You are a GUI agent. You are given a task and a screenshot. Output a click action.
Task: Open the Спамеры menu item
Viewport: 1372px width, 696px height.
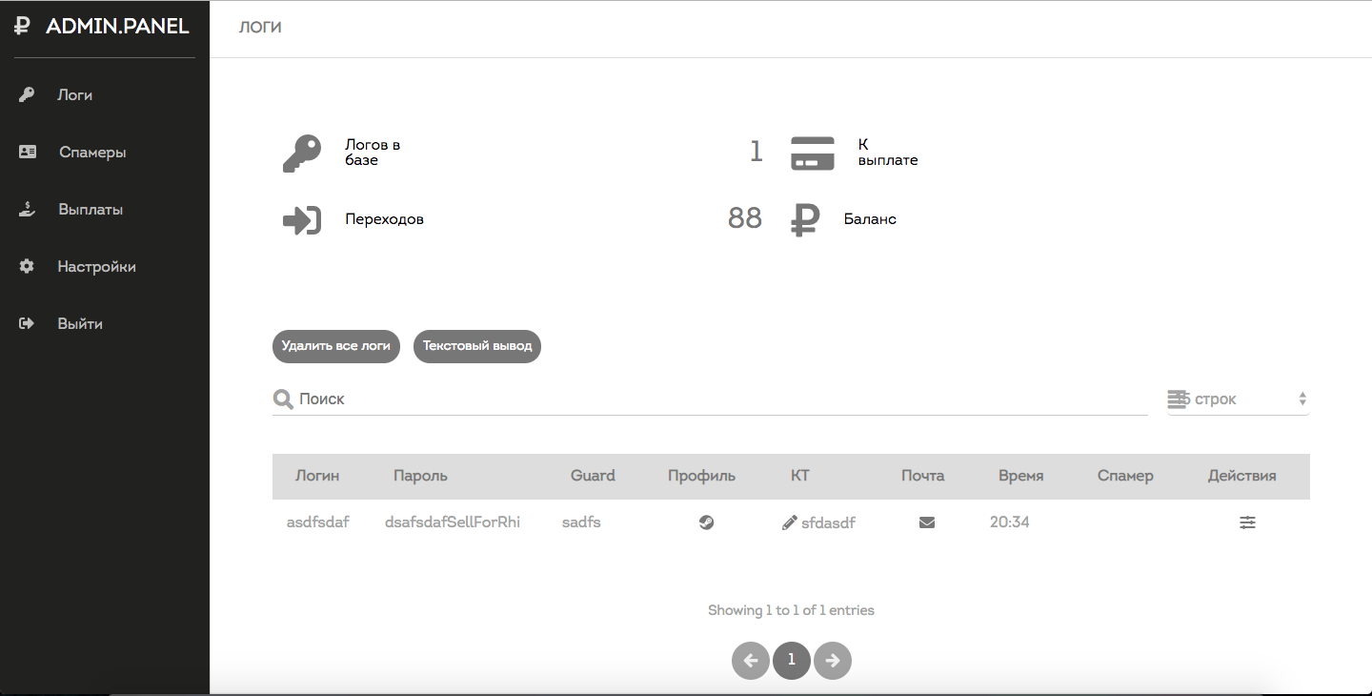tap(92, 153)
